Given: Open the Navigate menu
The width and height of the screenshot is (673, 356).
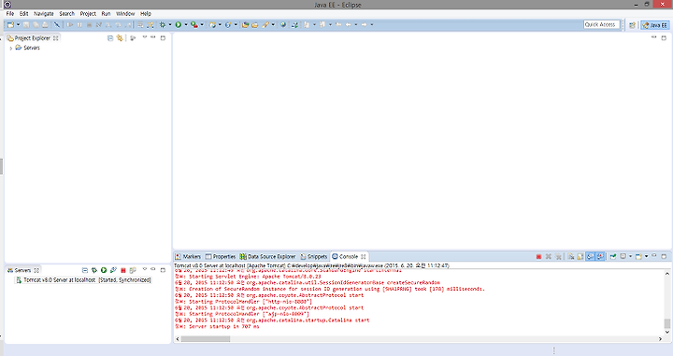Looking at the screenshot, I should pyautogui.click(x=44, y=14).
